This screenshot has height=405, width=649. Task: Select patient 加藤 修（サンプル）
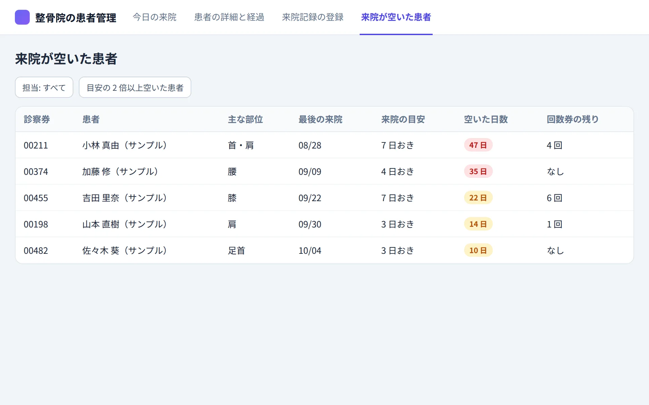(120, 171)
